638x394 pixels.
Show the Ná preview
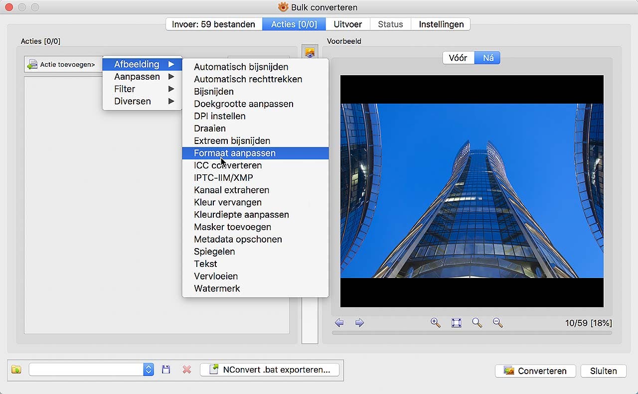coord(488,58)
